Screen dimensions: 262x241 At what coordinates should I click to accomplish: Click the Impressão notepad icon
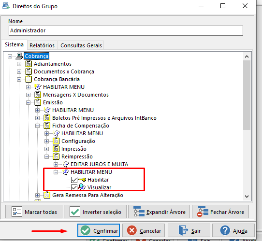coord(56,149)
